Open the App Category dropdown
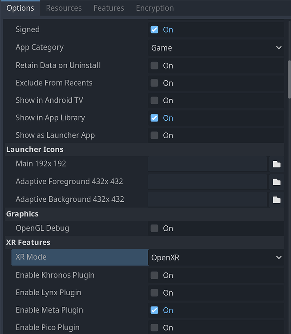The image size is (291, 334). 216,48
